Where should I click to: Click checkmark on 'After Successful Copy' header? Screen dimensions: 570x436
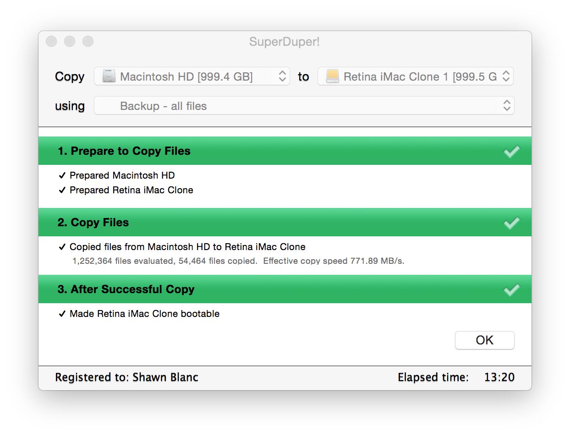coord(511,289)
